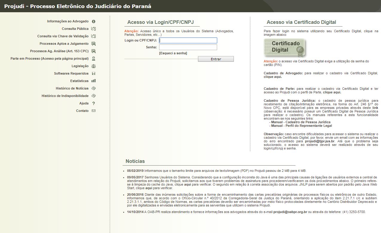Open Histórico de Indisponibilidade menu item
Screen dimensions: 381x233
click(65, 96)
